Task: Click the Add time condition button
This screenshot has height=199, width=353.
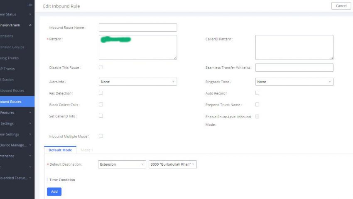Action: point(54,192)
